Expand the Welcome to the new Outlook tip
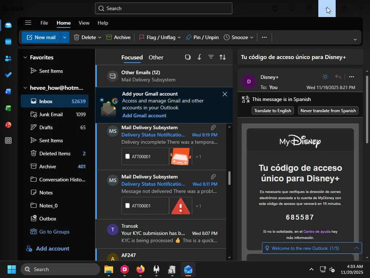 point(357,248)
